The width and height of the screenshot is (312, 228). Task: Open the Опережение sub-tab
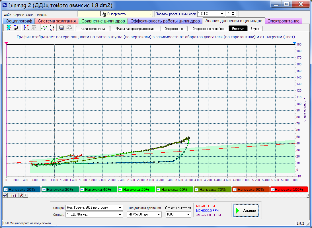coord(174,29)
